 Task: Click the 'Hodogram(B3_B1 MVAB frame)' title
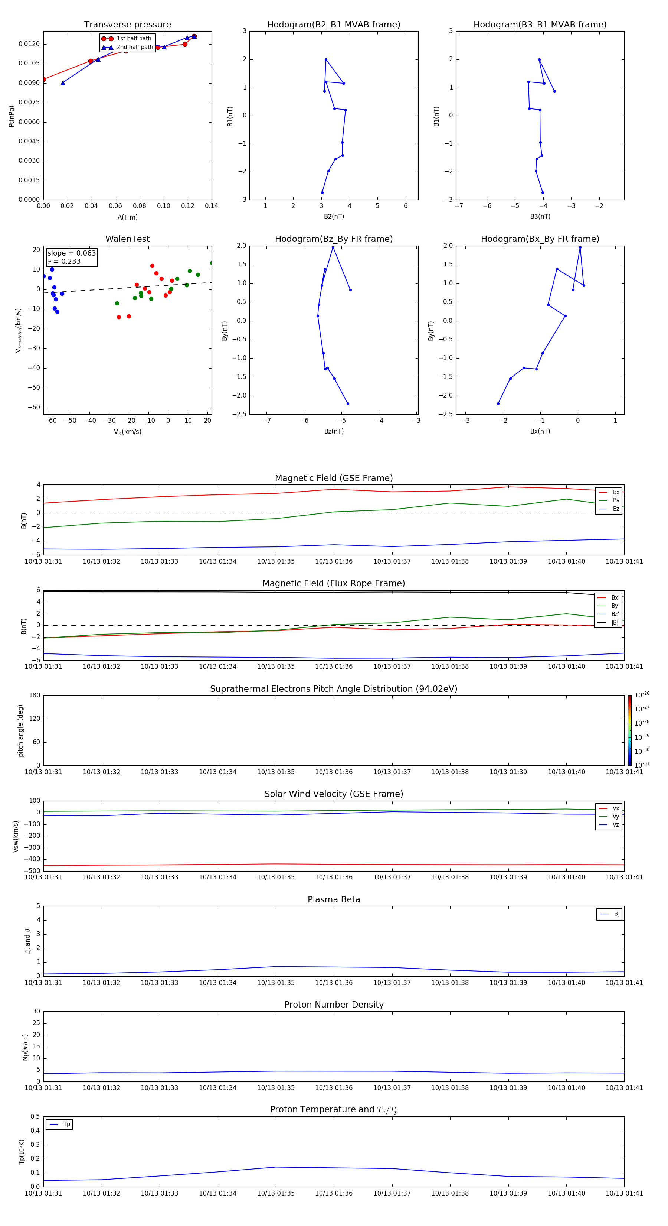point(540,25)
